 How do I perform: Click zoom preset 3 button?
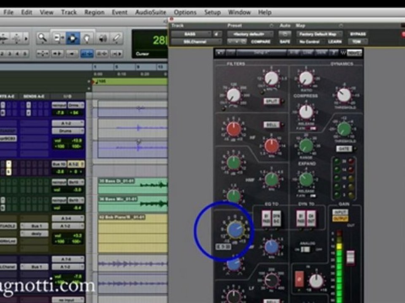[x=10, y=53]
